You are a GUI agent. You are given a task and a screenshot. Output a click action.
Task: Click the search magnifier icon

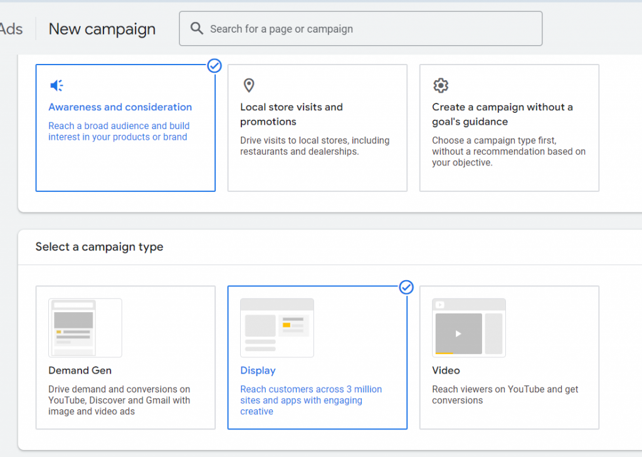(197, 29)
